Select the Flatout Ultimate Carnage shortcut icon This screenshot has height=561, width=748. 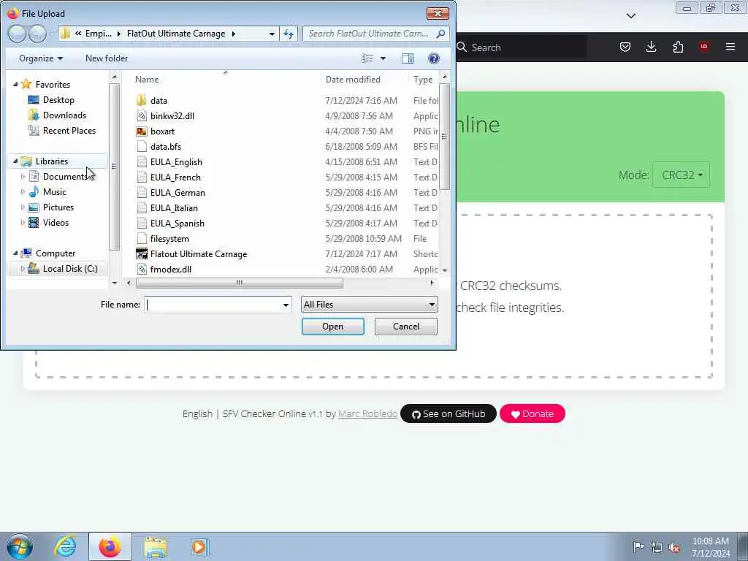141,253
